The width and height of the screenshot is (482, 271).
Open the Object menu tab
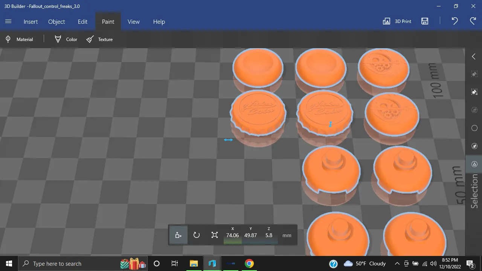(56, 21)
